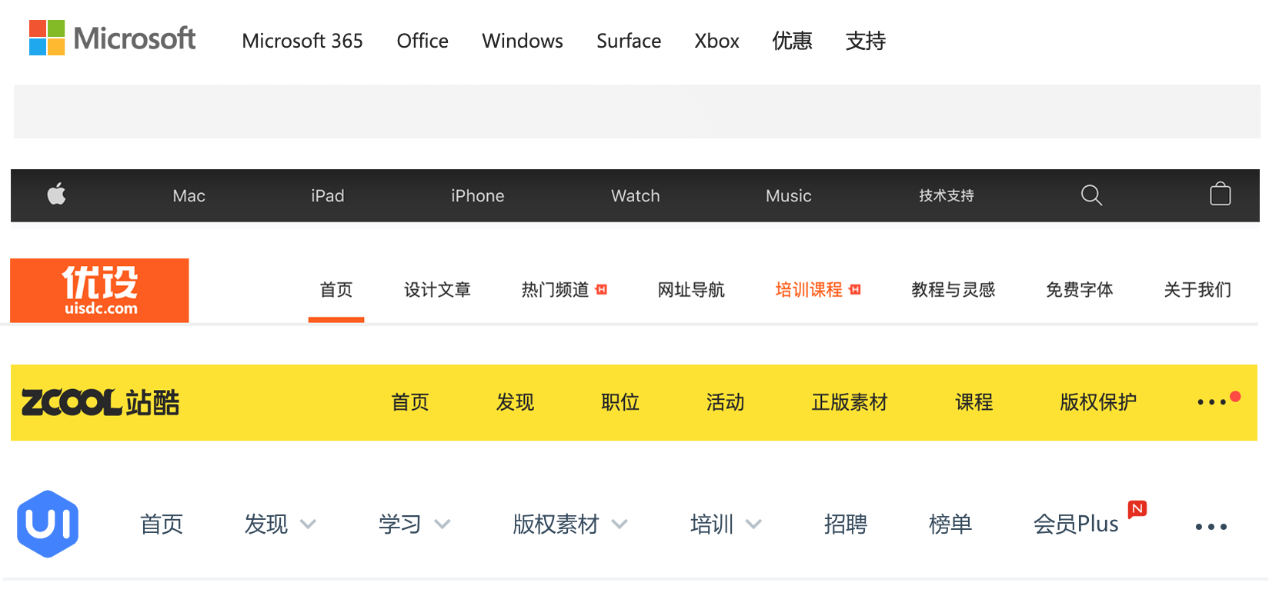Open the search magnifier in Apple bar
The height and width of the screenshot is (596, 1269).
tap(1091, 195)
